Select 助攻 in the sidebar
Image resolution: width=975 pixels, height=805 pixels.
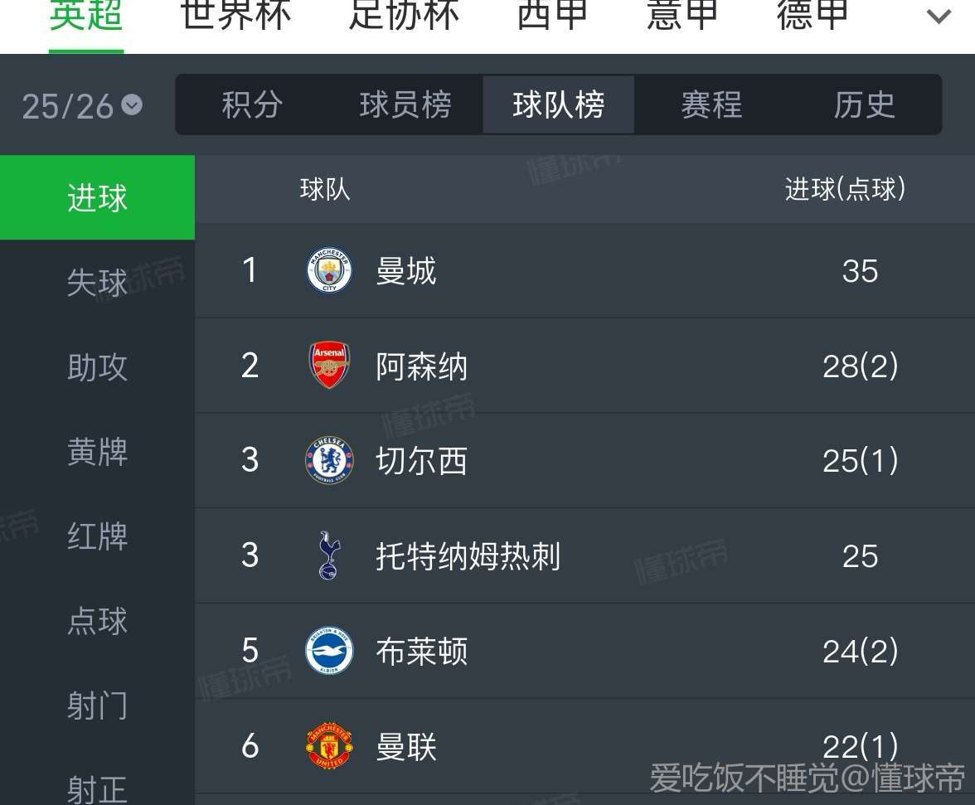[97, 367]
